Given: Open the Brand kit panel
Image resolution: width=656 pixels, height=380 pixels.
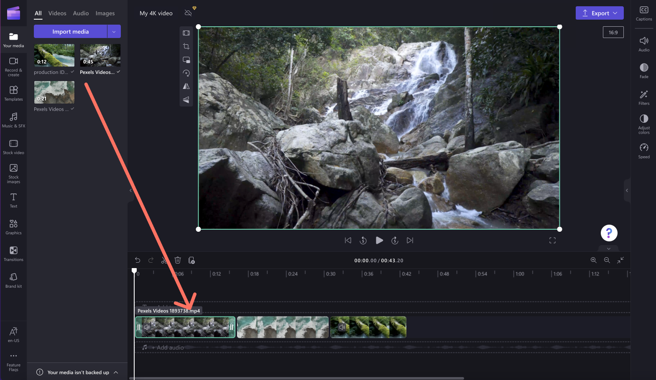Looking at the screenshot, I should 13,280.
